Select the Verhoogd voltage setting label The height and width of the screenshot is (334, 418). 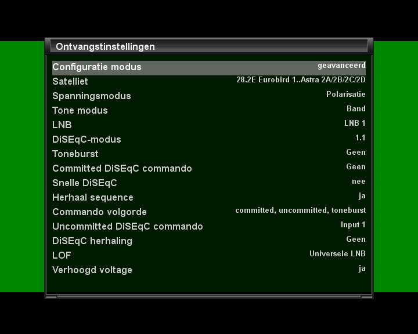pyautogui.click(x=92, y=270)
